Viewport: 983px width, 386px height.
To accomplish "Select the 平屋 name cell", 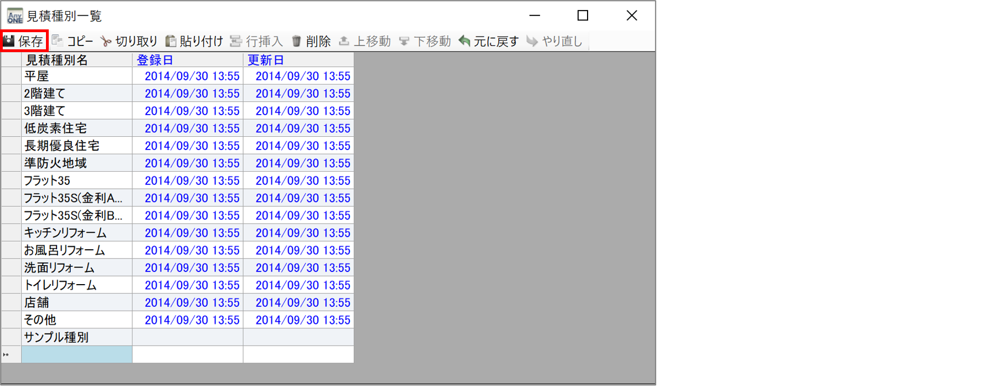I will (76, 76).
